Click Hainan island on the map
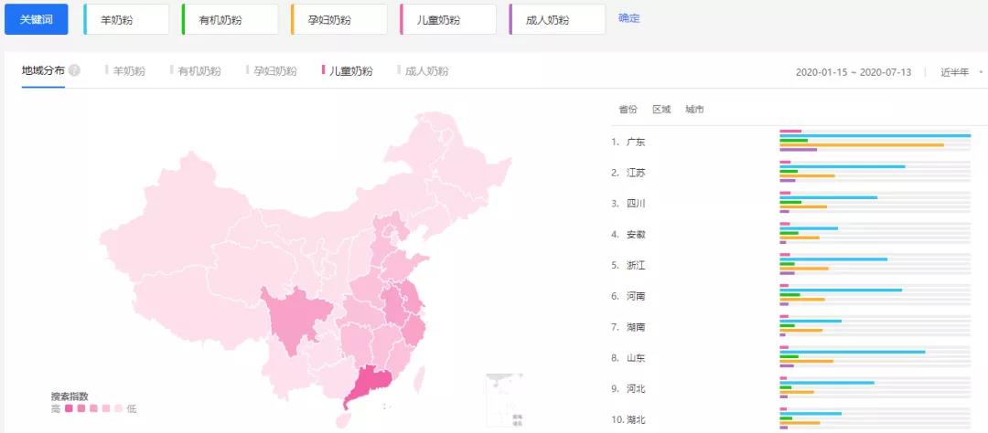The image size is (988, 433). click(343, 420)
